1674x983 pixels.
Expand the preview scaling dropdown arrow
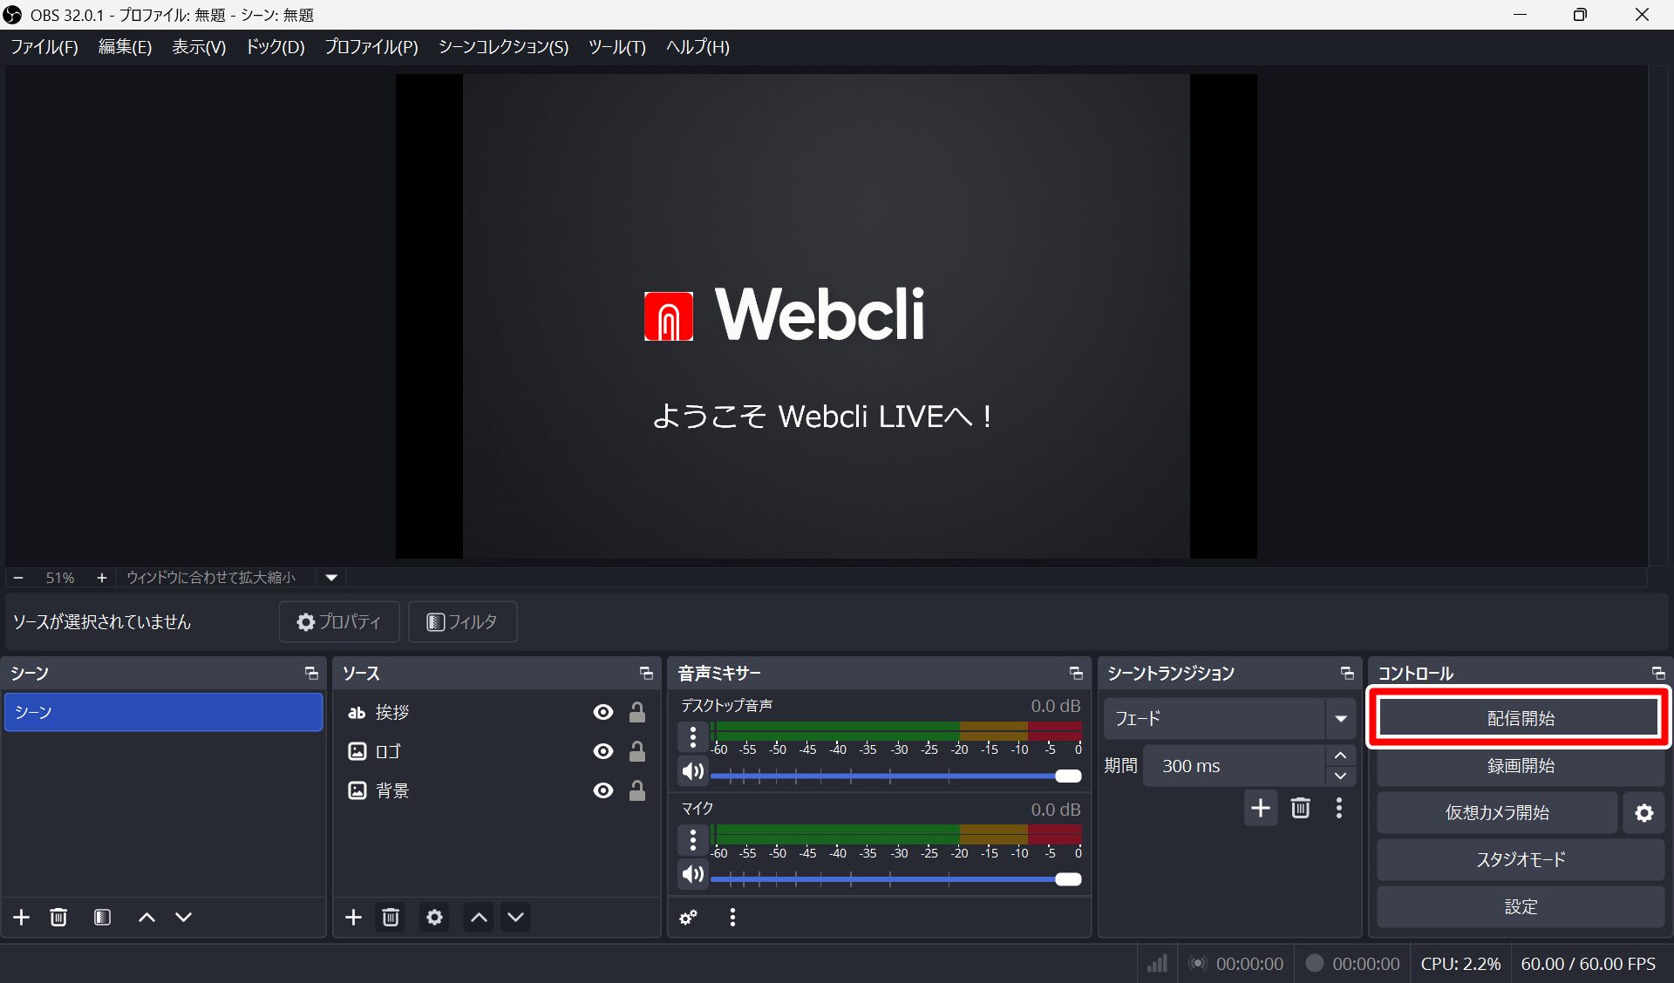tap(331, 578)
